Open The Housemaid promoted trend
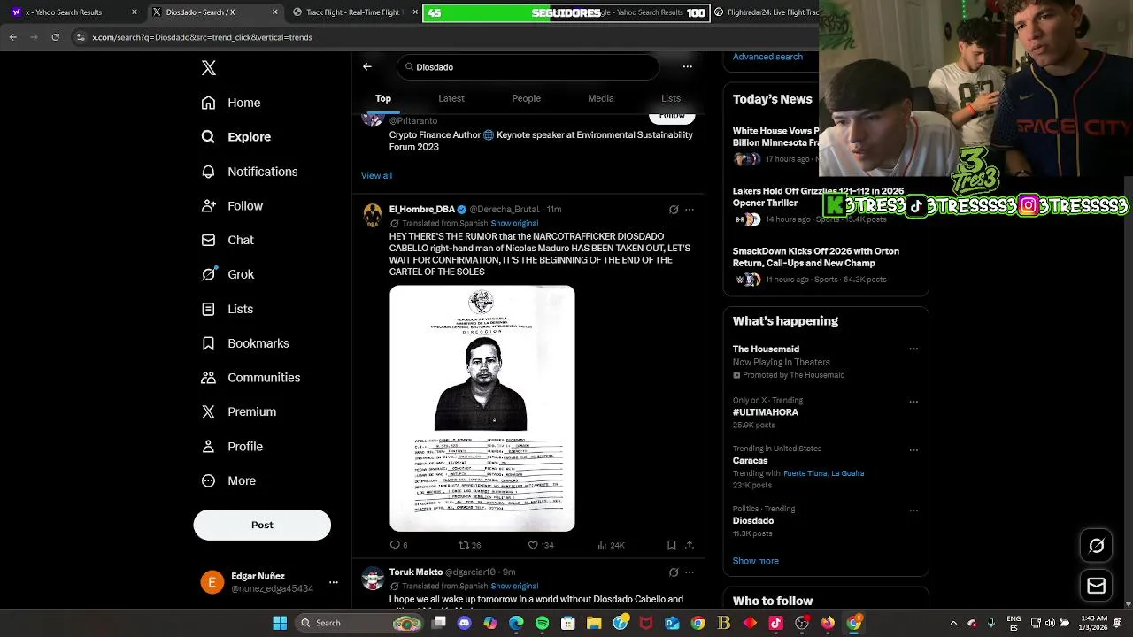1133x637 pixels. click(825, 361)
